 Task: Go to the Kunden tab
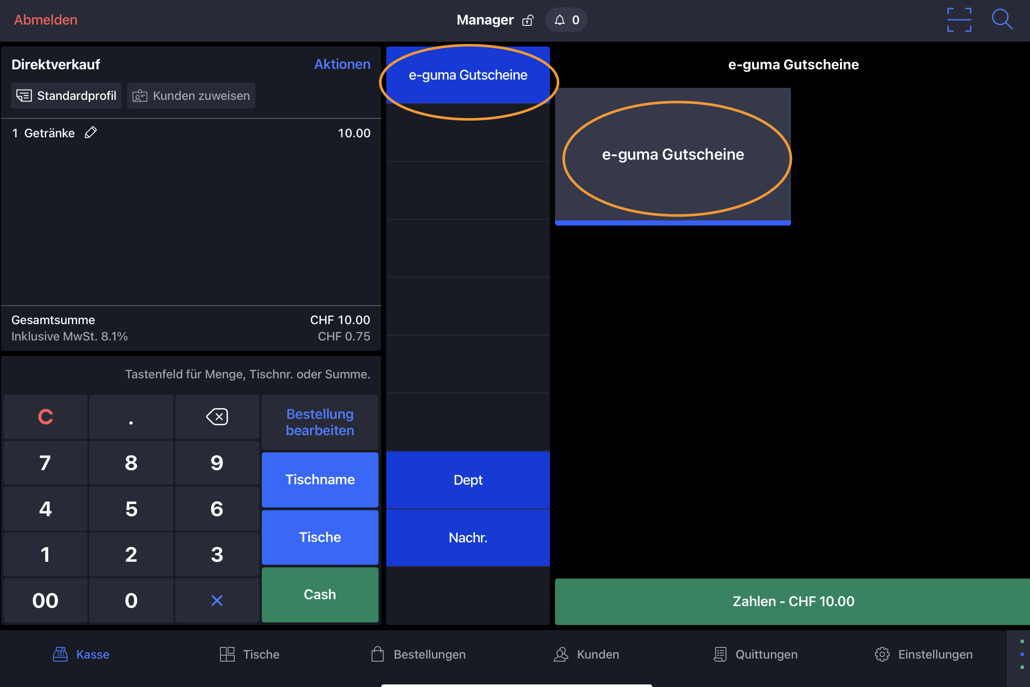click(586, 654)
